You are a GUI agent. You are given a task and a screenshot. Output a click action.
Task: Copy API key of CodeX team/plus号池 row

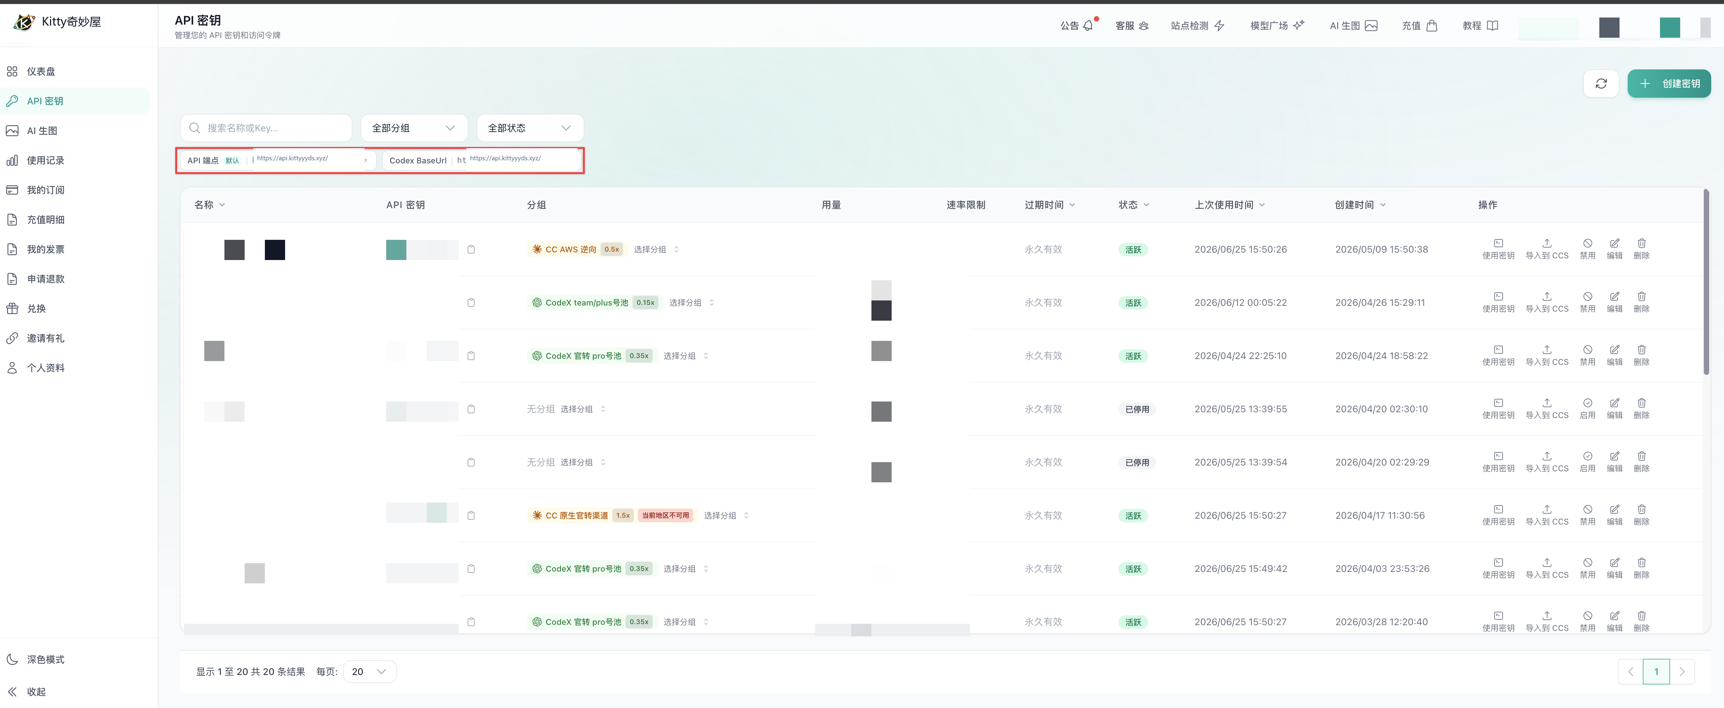pyautogui.click(x=471, y=302)
